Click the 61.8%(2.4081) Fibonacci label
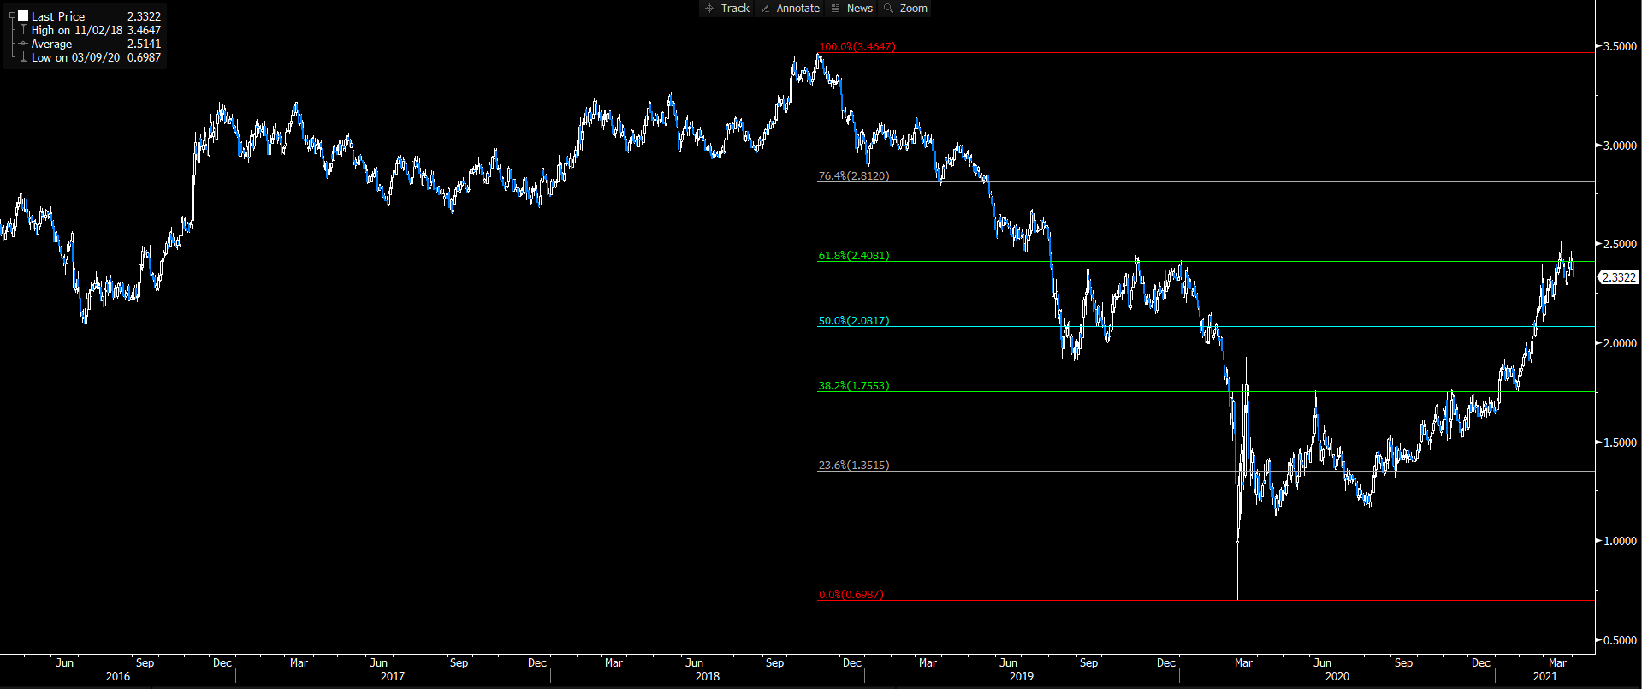The width and height of the screenshot is (1642, 689). click(854, 256)
